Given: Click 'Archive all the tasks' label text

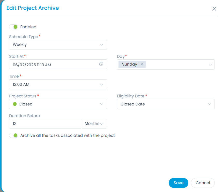Looking at the screenshot, I should coord(67,136).
